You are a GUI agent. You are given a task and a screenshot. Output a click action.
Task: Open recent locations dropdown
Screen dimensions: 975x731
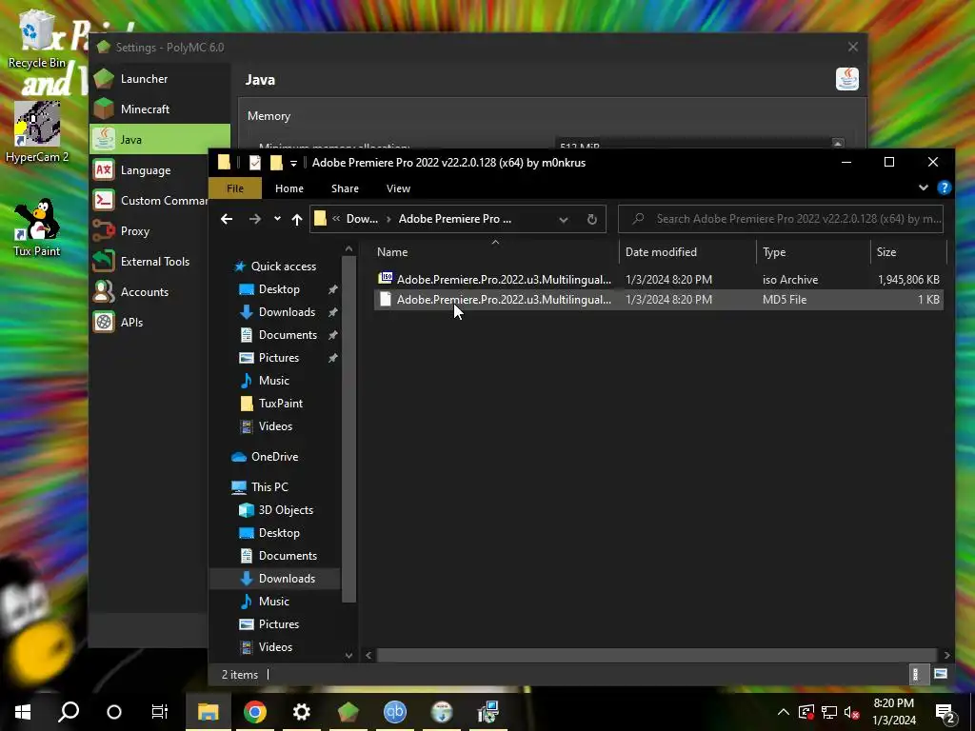pos(277,219)
